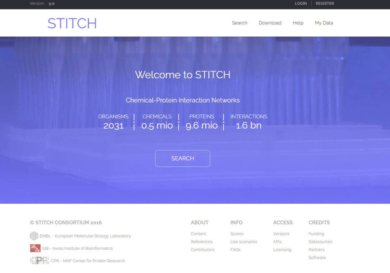Open the Software footer link
Viewport: 390px width, 273px height.
click(317, 257)
